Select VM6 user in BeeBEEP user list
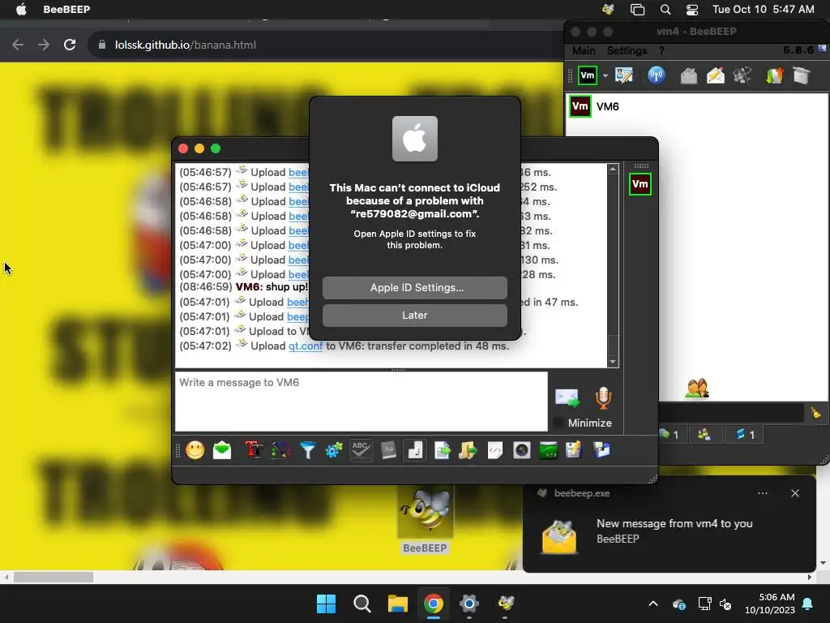Image resolution: width=830 pixels, height=623 pixels. (x=696, y=106)
